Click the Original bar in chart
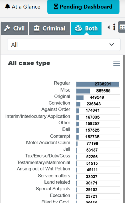 coord(80,98)
